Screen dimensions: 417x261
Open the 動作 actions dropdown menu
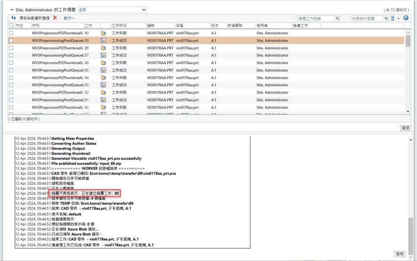[69, 18]
